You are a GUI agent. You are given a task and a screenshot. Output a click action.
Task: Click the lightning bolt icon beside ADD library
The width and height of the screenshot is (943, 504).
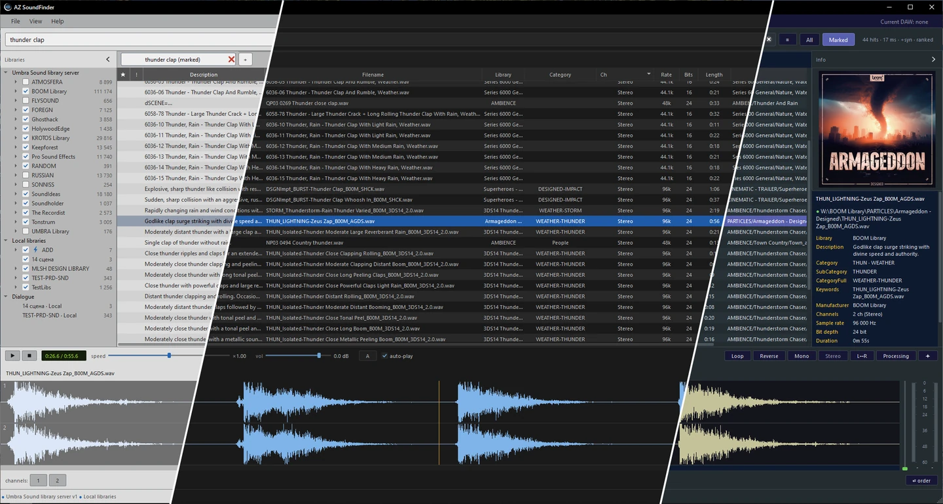(35, 250)
